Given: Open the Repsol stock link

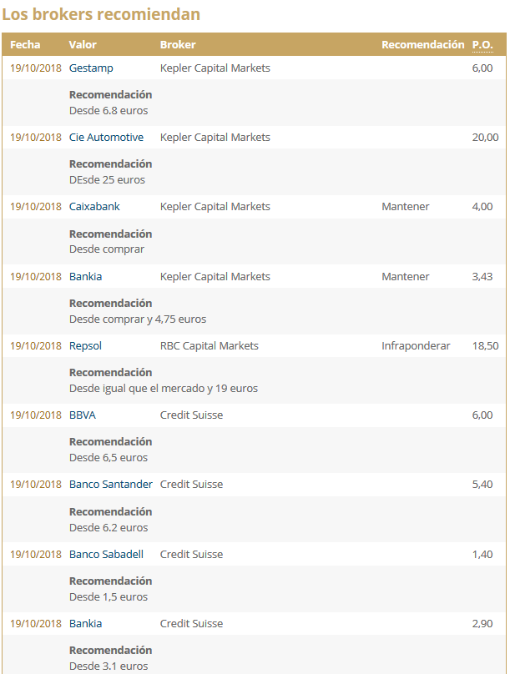Looking at the screenshot, I should [x=85, y=345].
